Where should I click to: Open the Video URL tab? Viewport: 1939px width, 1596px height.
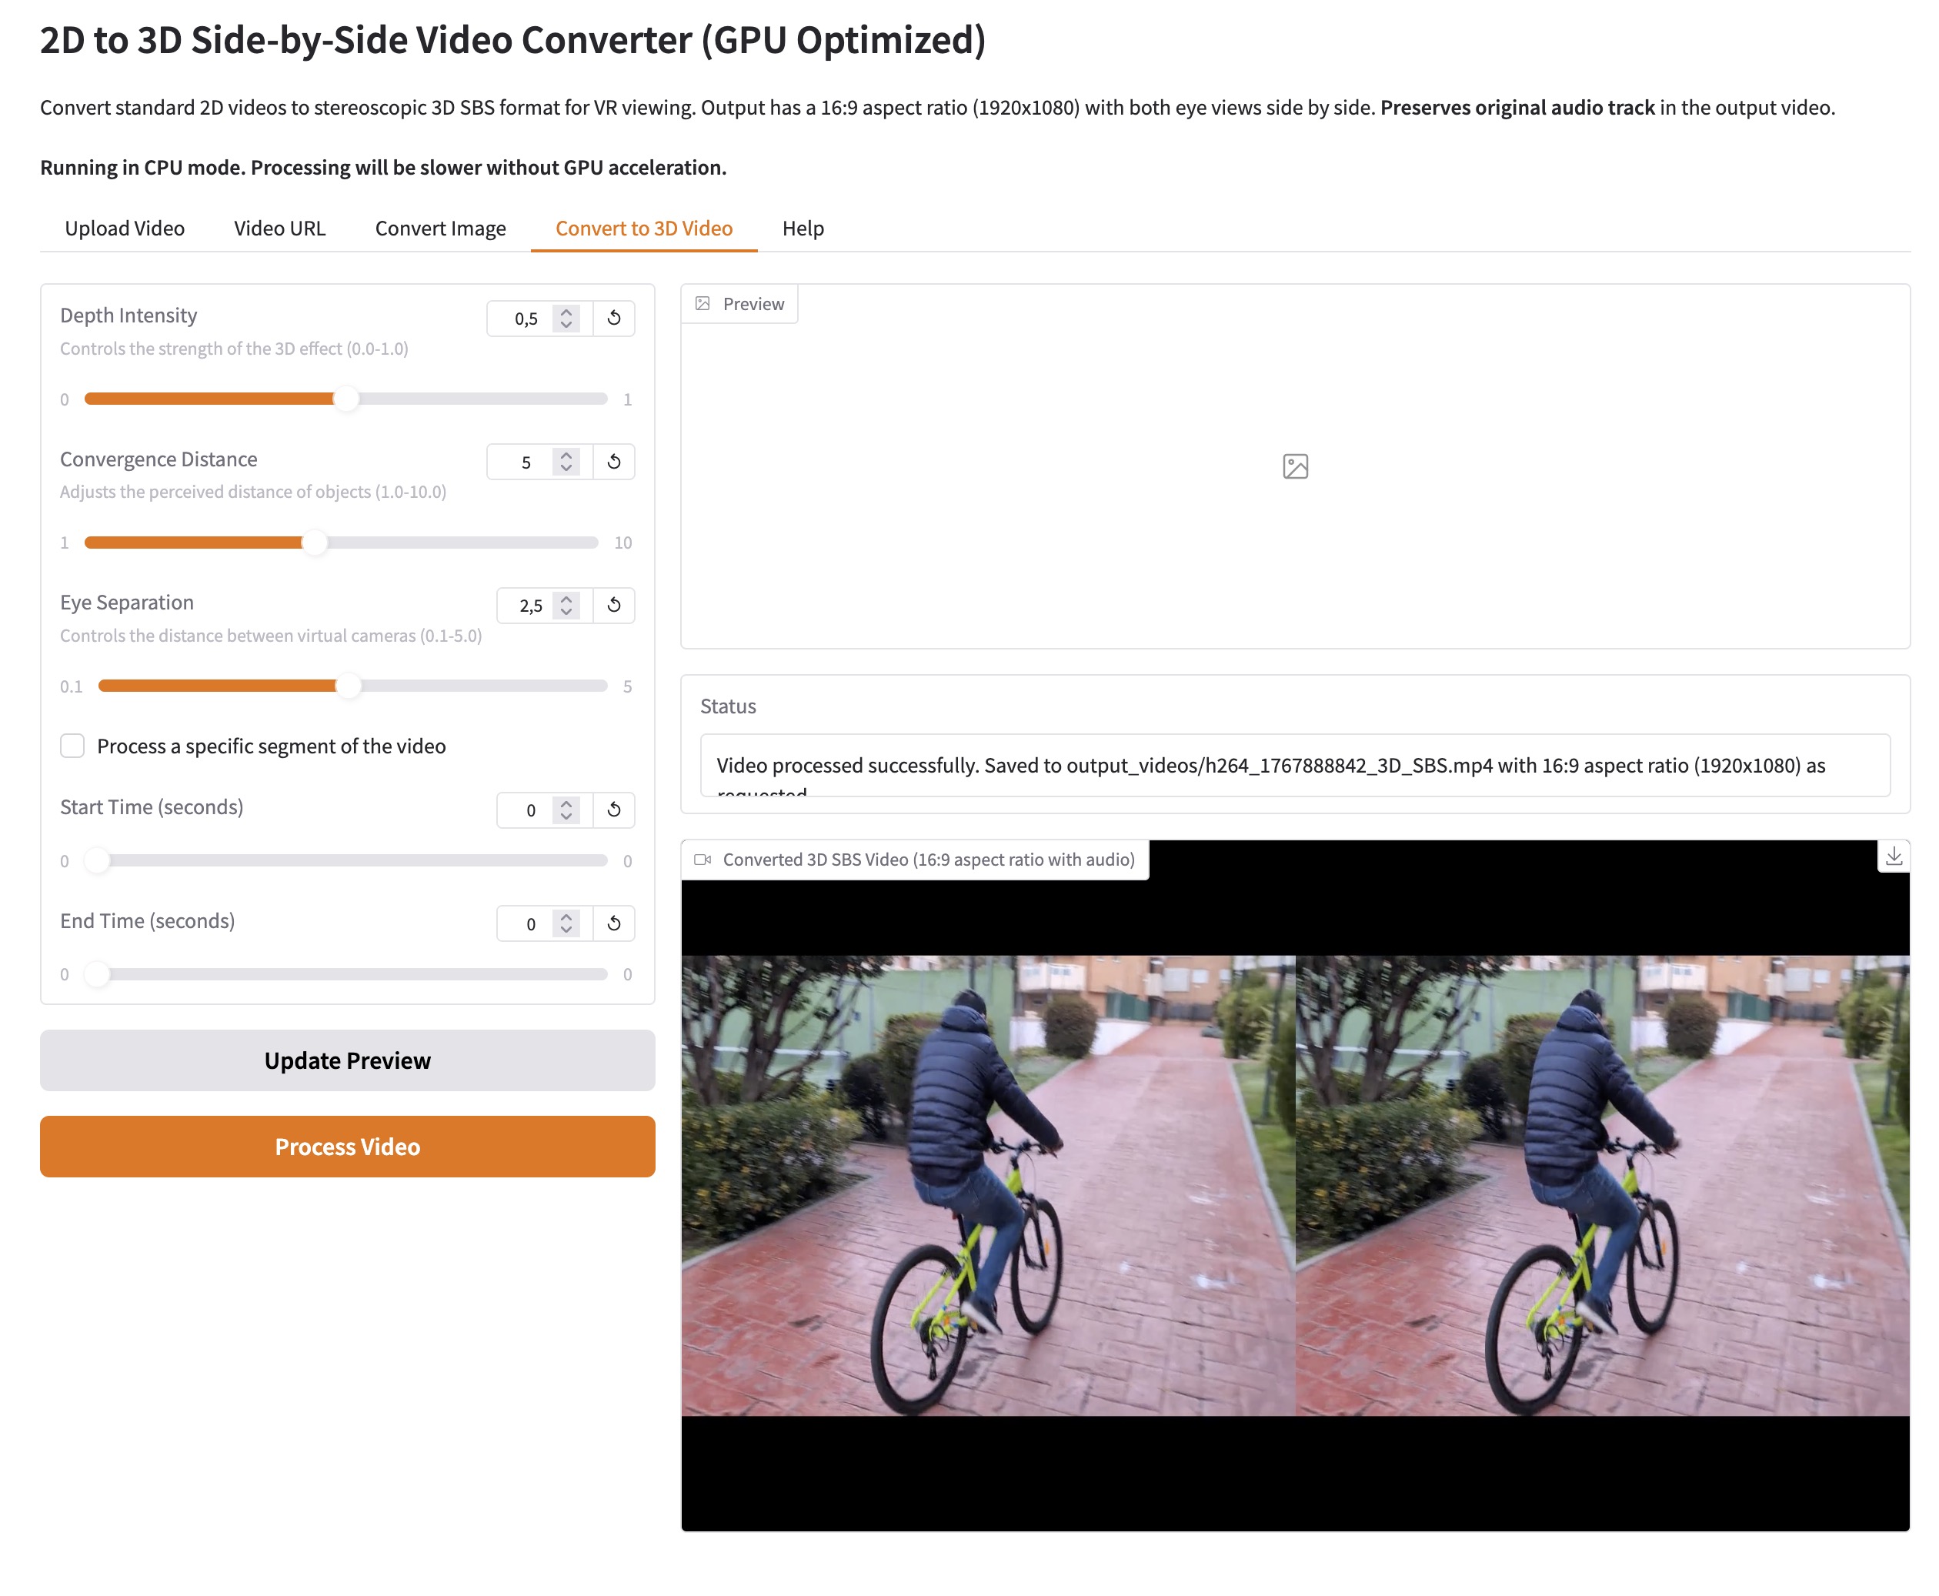(279, 228)
